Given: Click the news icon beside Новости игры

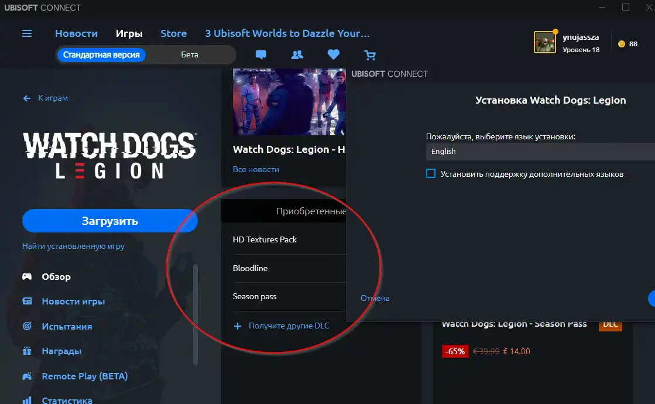Looking at the screenshot, I should click(27, 301).
